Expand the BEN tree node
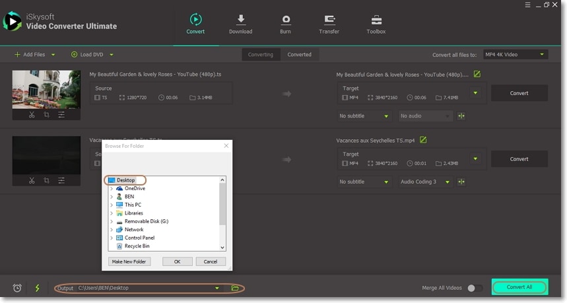 (112, 197)
